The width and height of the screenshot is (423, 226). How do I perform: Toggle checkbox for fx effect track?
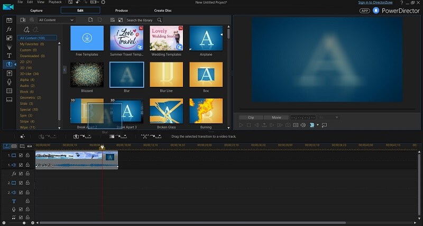click(x=21, y=174)
